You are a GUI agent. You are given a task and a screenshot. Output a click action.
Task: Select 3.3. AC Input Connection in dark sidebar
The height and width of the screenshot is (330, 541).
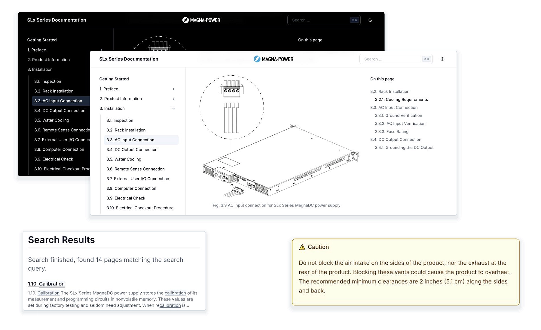tap(61, 101)
